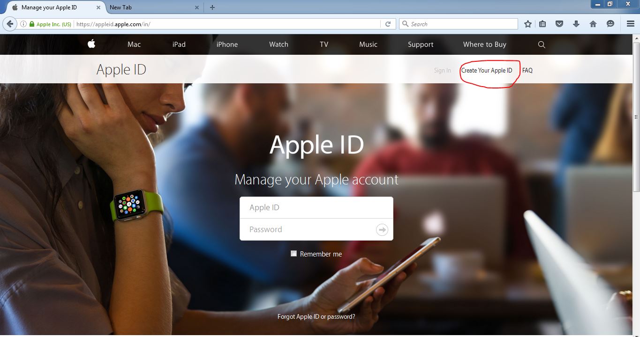Open the Support menu item

421,44
